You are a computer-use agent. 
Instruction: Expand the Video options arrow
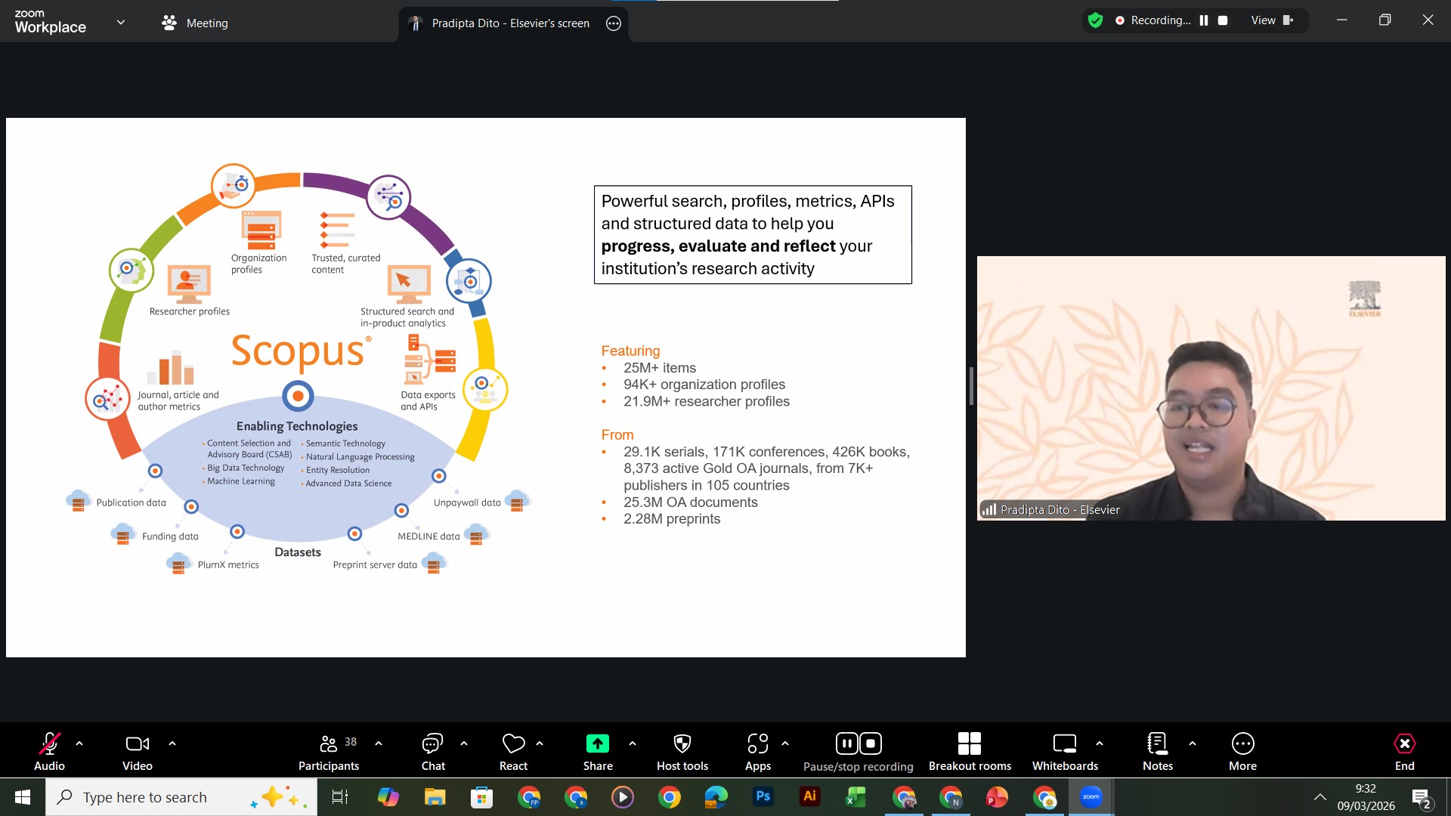(172, 743)
